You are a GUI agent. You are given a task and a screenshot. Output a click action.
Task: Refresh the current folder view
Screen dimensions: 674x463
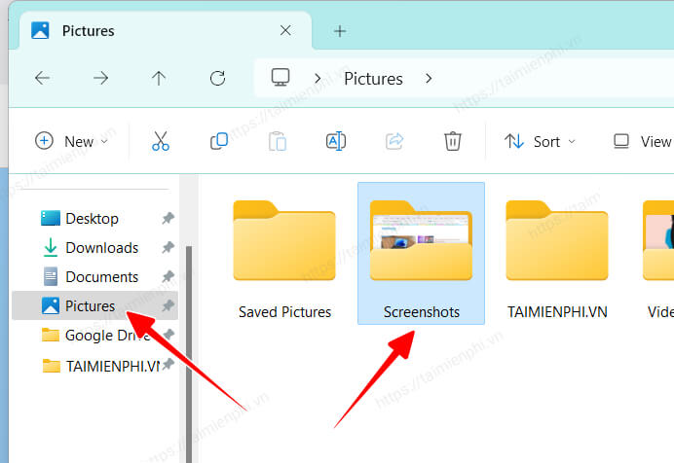tap(218, 79)
